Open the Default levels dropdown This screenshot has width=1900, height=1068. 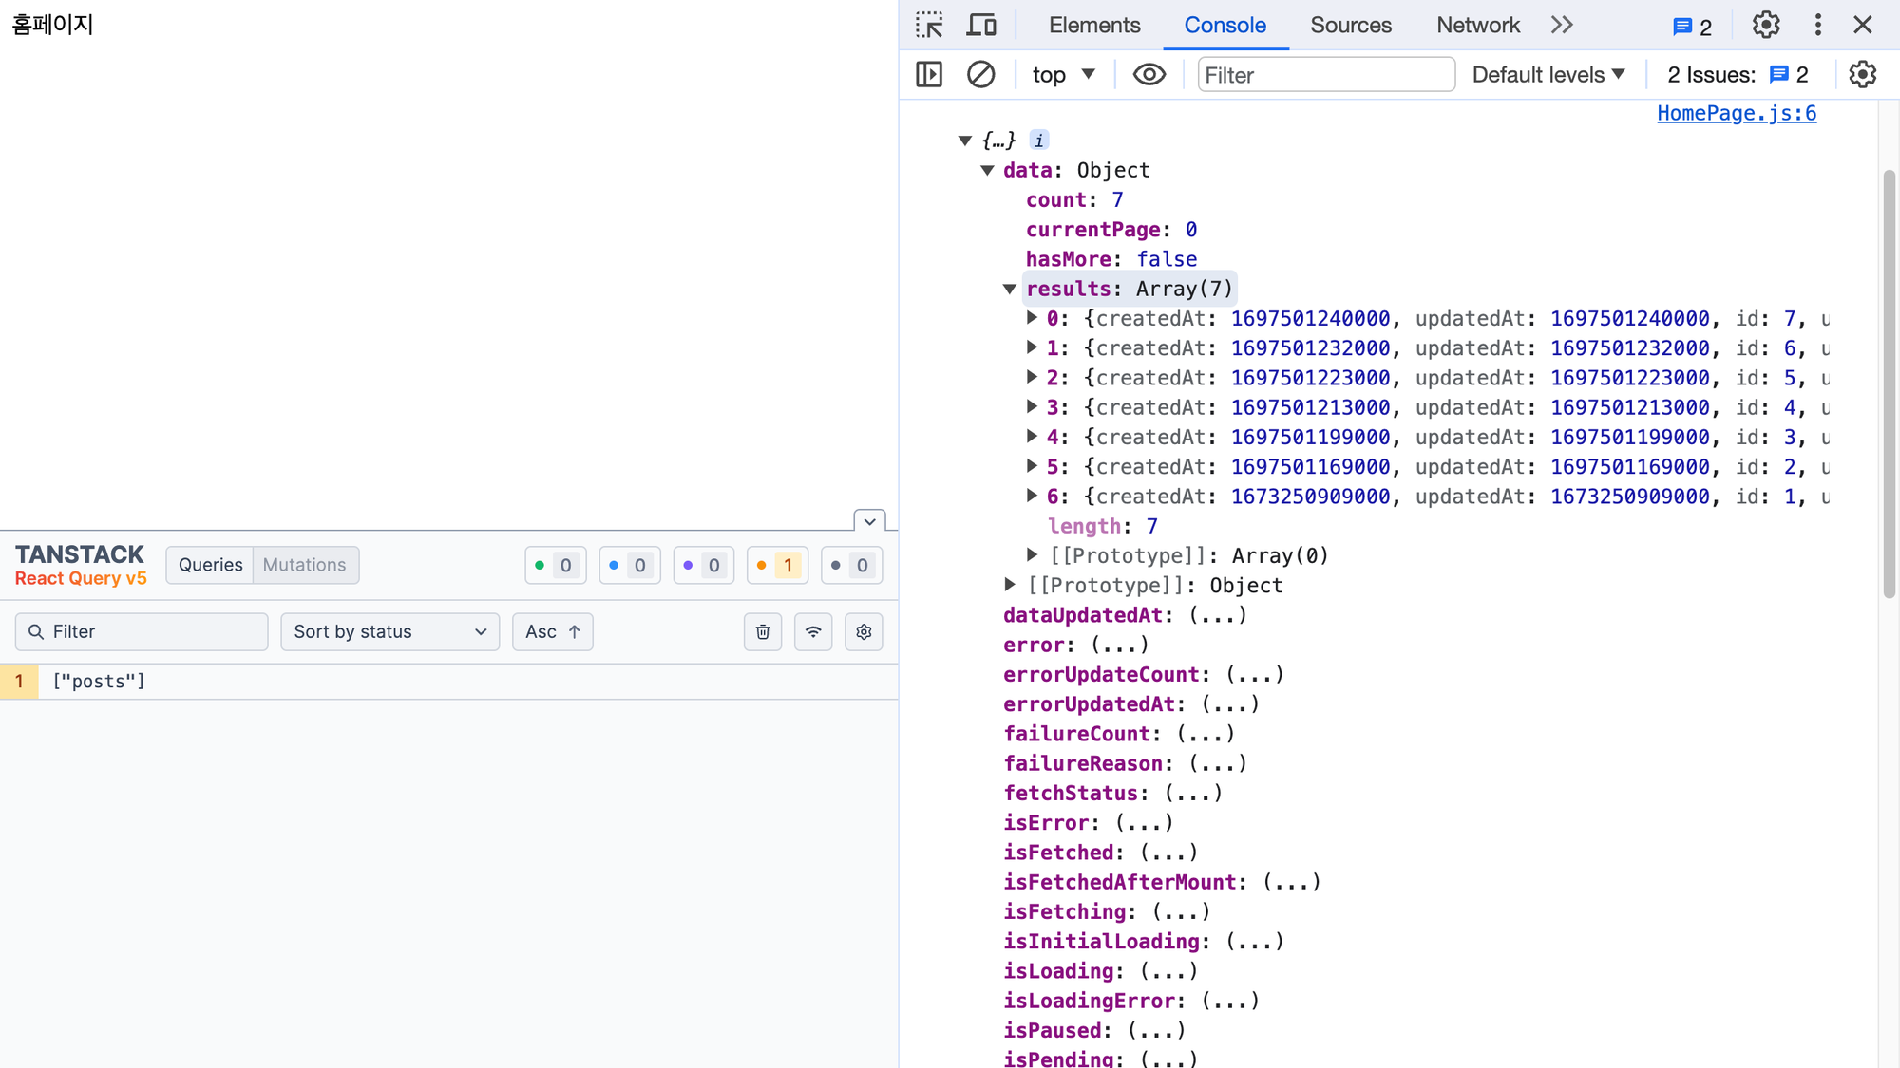[1548, 74]
